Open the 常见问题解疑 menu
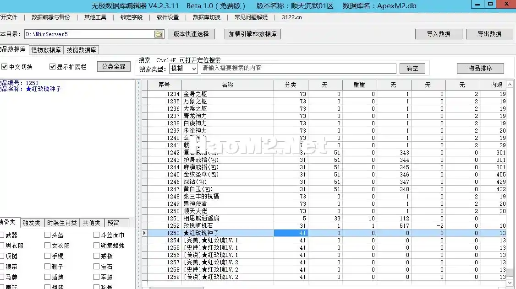The height and width of the screenshot is (289, 516). pos(251,17)
